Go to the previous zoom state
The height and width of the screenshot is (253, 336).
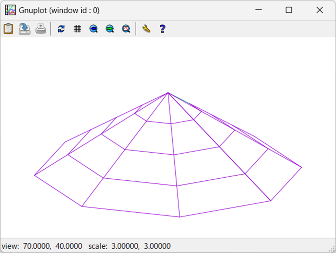(x=93, y=29)
